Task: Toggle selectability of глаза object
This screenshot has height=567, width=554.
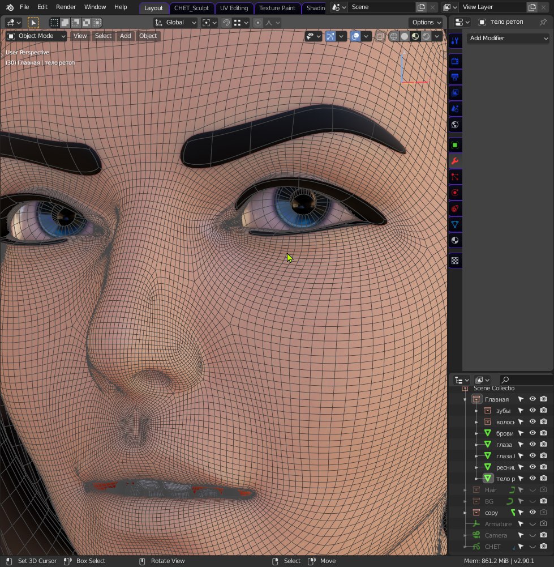Action: 521,444
